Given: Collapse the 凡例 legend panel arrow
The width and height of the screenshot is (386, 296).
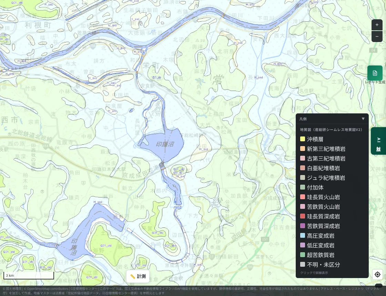Looking at the screenshot, I should tap(363, 119).
